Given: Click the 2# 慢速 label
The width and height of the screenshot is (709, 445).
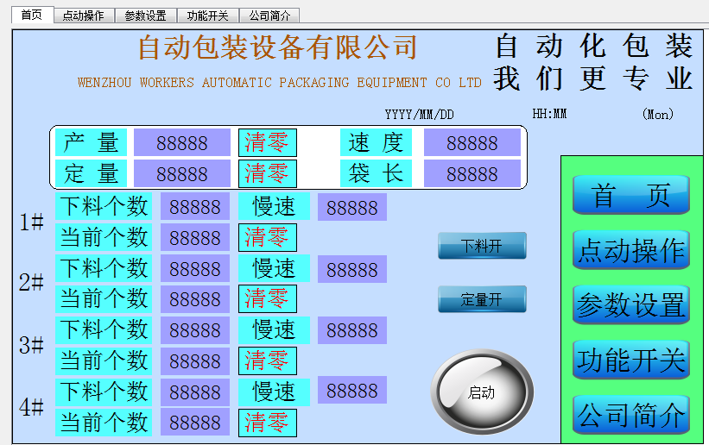Looking at the screenshot, I should 275,268.
